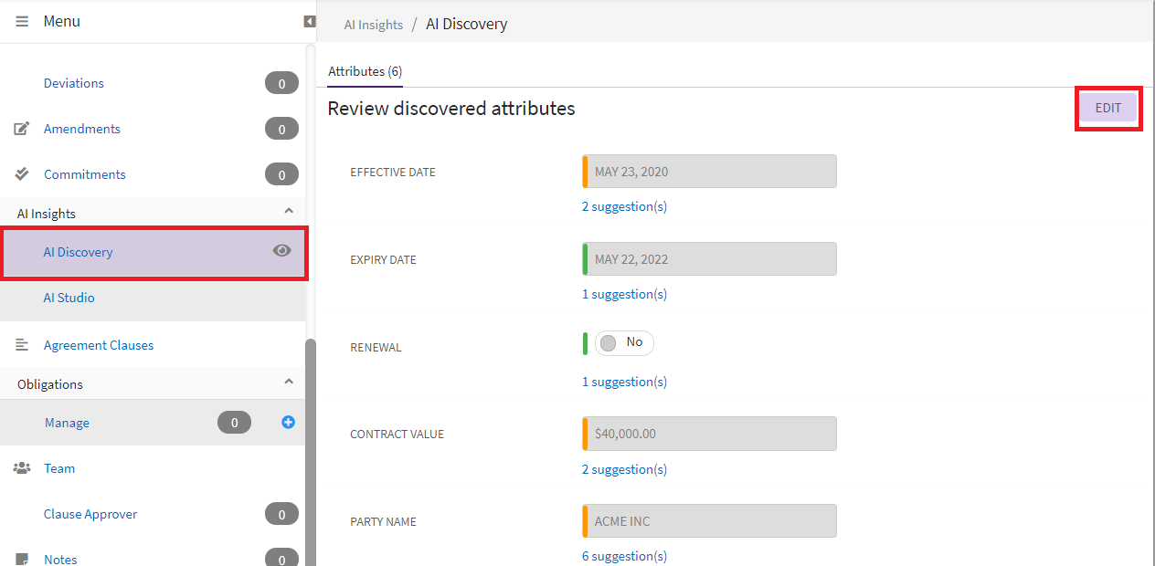The image size is (1155, 566).
Task: Add obligation with blue plus icon
Action: [288, 422]
